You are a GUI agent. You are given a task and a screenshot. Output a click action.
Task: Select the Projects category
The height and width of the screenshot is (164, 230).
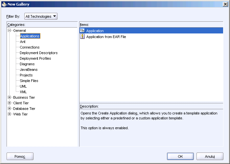tap(26, 75)
